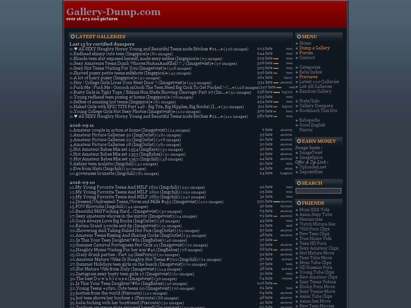
Task: Open Summer Carnival Portuguese Hot Girls 21
Action: 130,245
